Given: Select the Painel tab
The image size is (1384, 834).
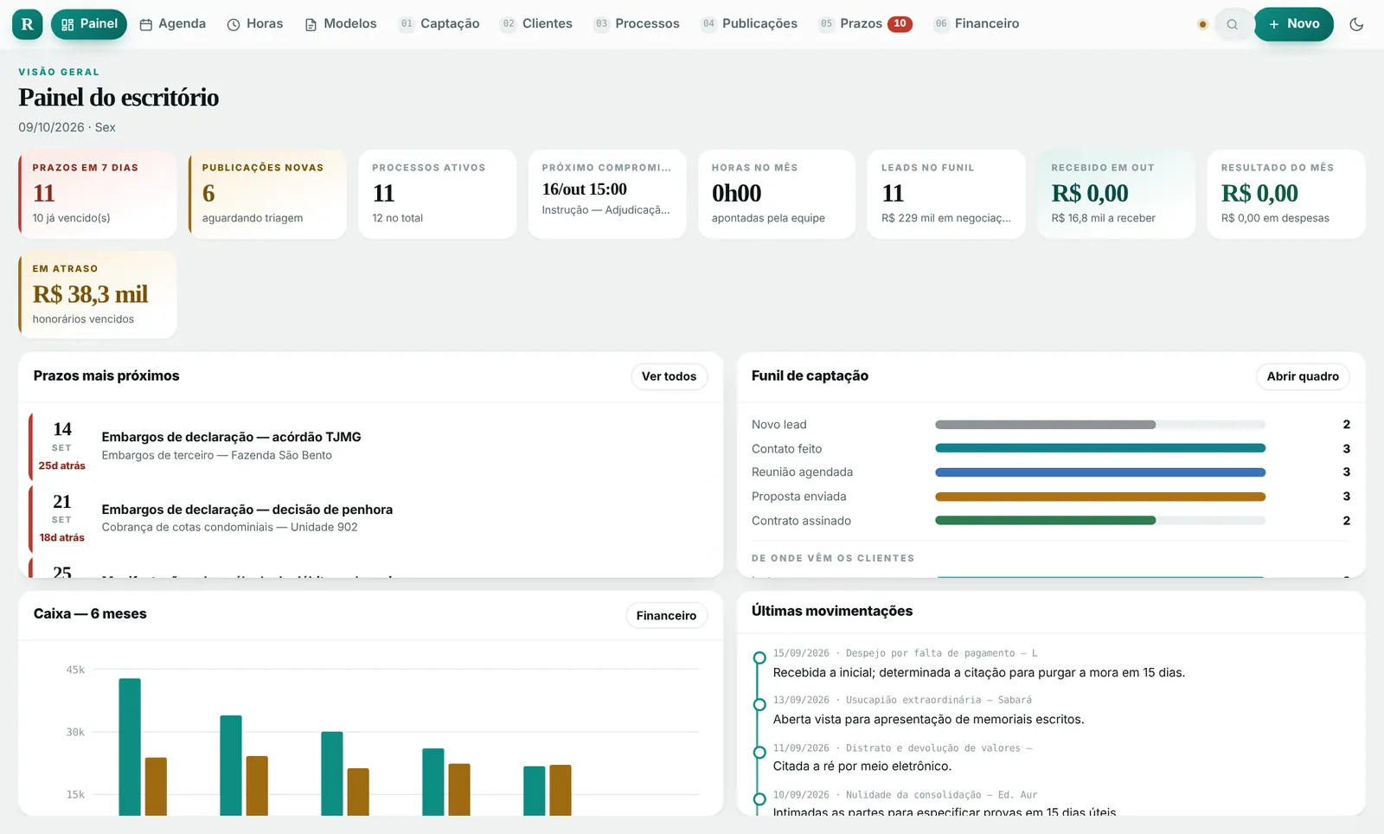Looking at the screenshot, I should click(x=89, y=24).
